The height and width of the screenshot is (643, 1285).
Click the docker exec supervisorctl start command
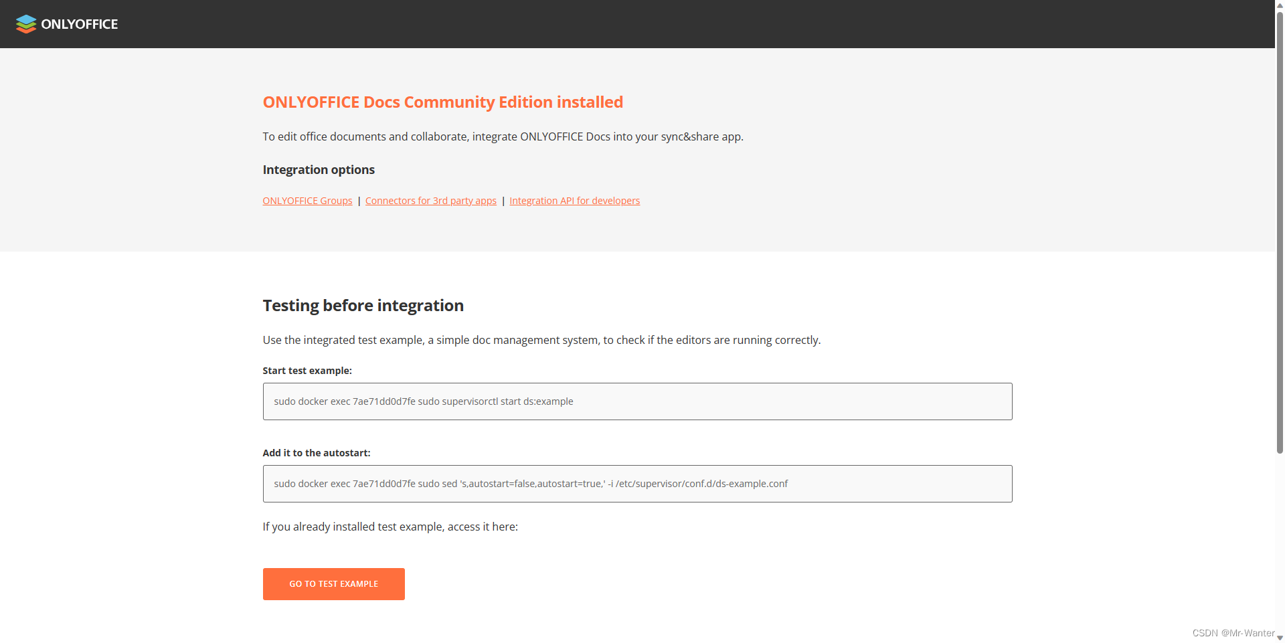click(423, 401)
